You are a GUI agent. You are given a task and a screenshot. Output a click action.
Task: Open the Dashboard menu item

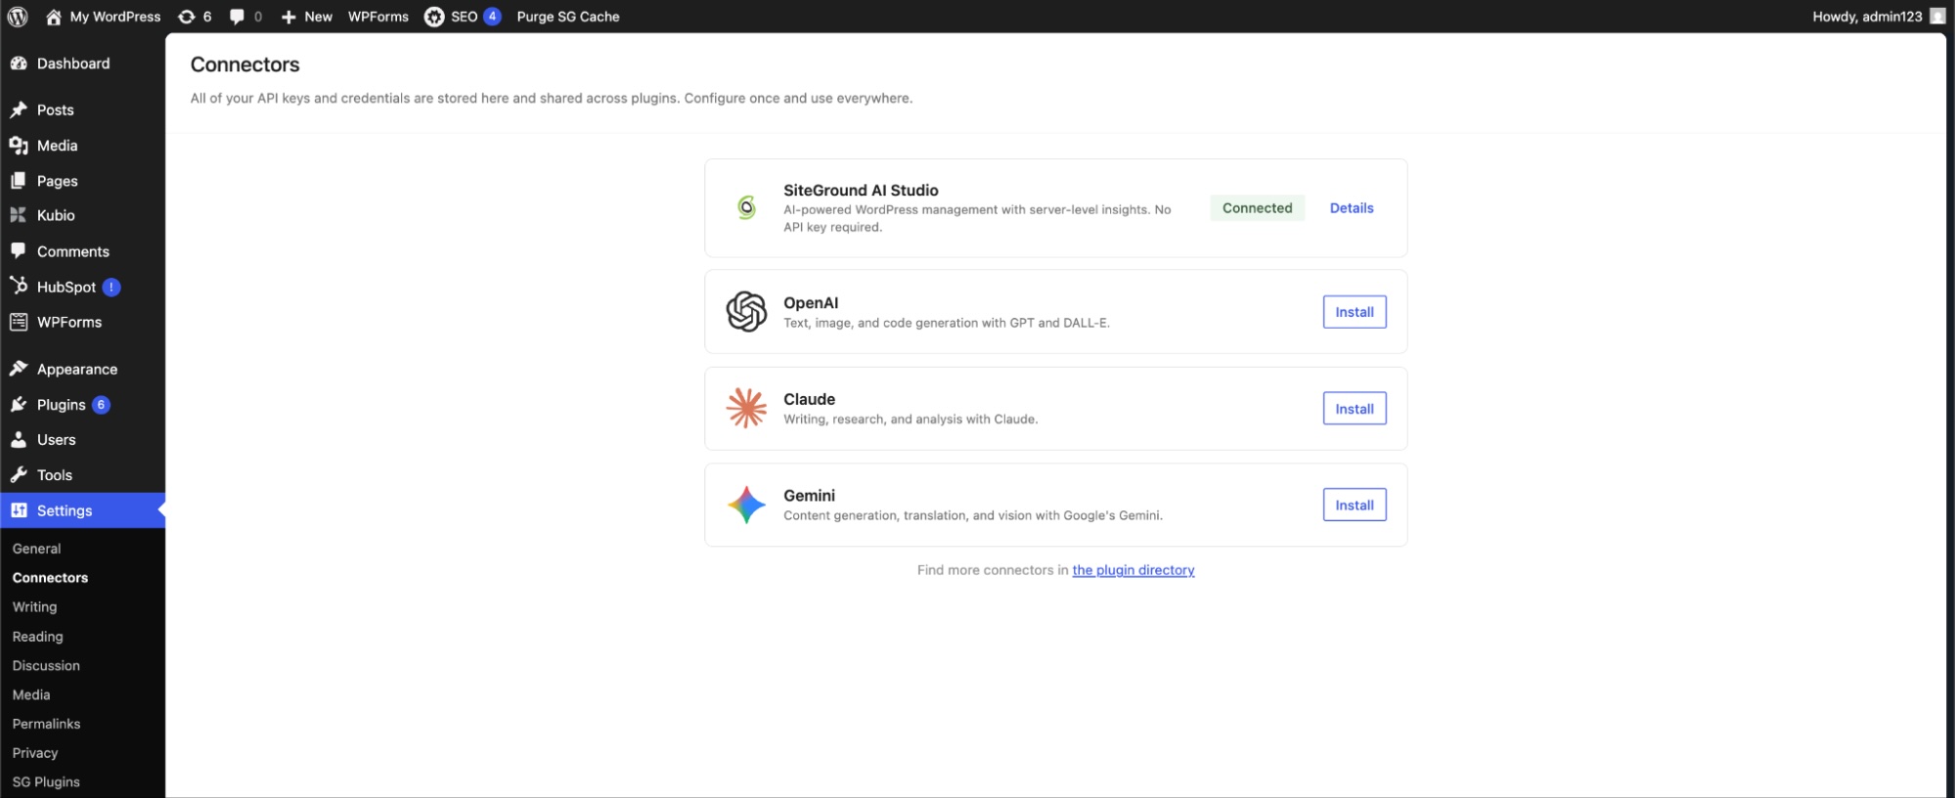coord(73,64)
